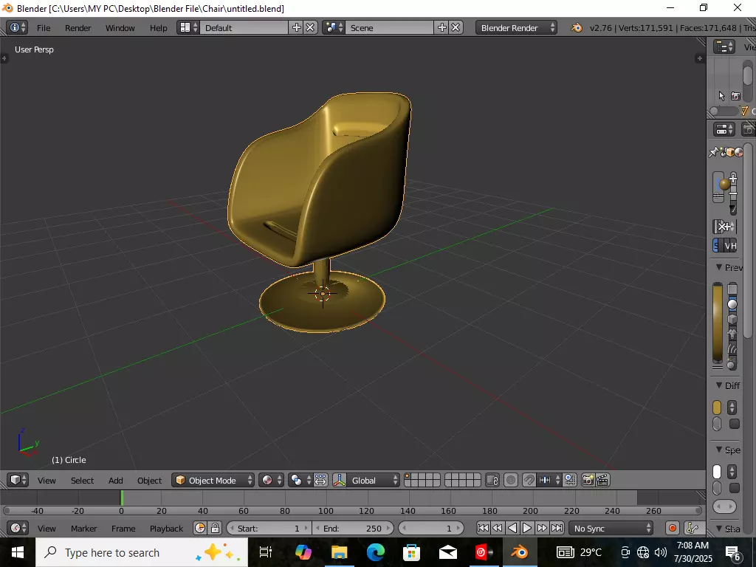Toggle timeline range lock icon
Viewport: 756px width, 567px height.
tap(215, 529)
